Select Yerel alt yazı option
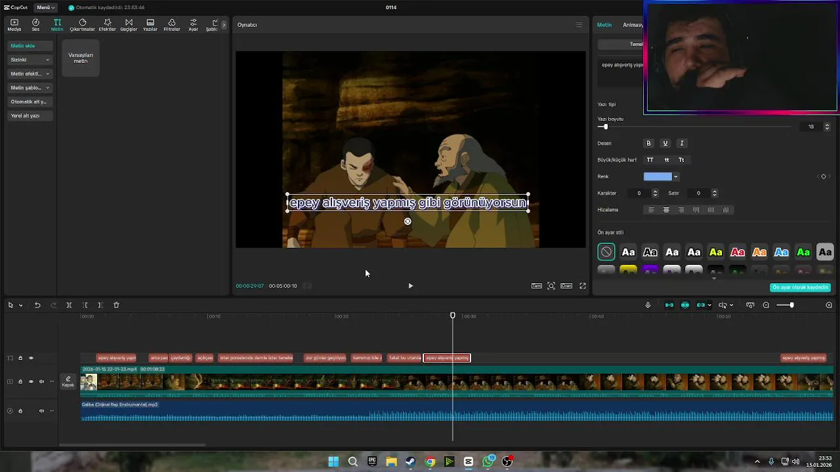 pyautogui.click(x=30, y=115)
